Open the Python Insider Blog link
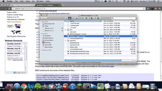Viewport: 162px width, 91px height. point(15,15)
